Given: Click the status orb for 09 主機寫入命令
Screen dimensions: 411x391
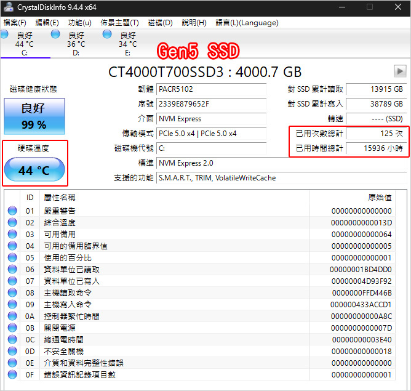Looking at the screenshot, I should pyautogui.click(x=12, y=304).
